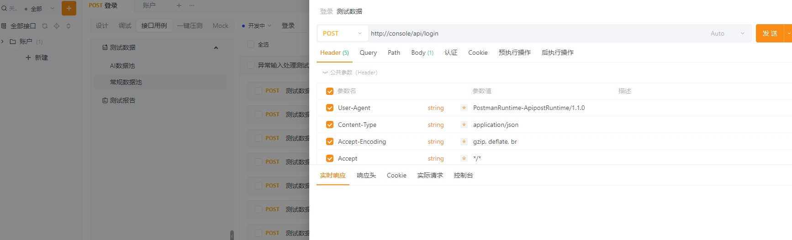Viewport: 792px width, 240px height.
Task: Collapse the 测试数据 section chevron
Action: point(216,47)
